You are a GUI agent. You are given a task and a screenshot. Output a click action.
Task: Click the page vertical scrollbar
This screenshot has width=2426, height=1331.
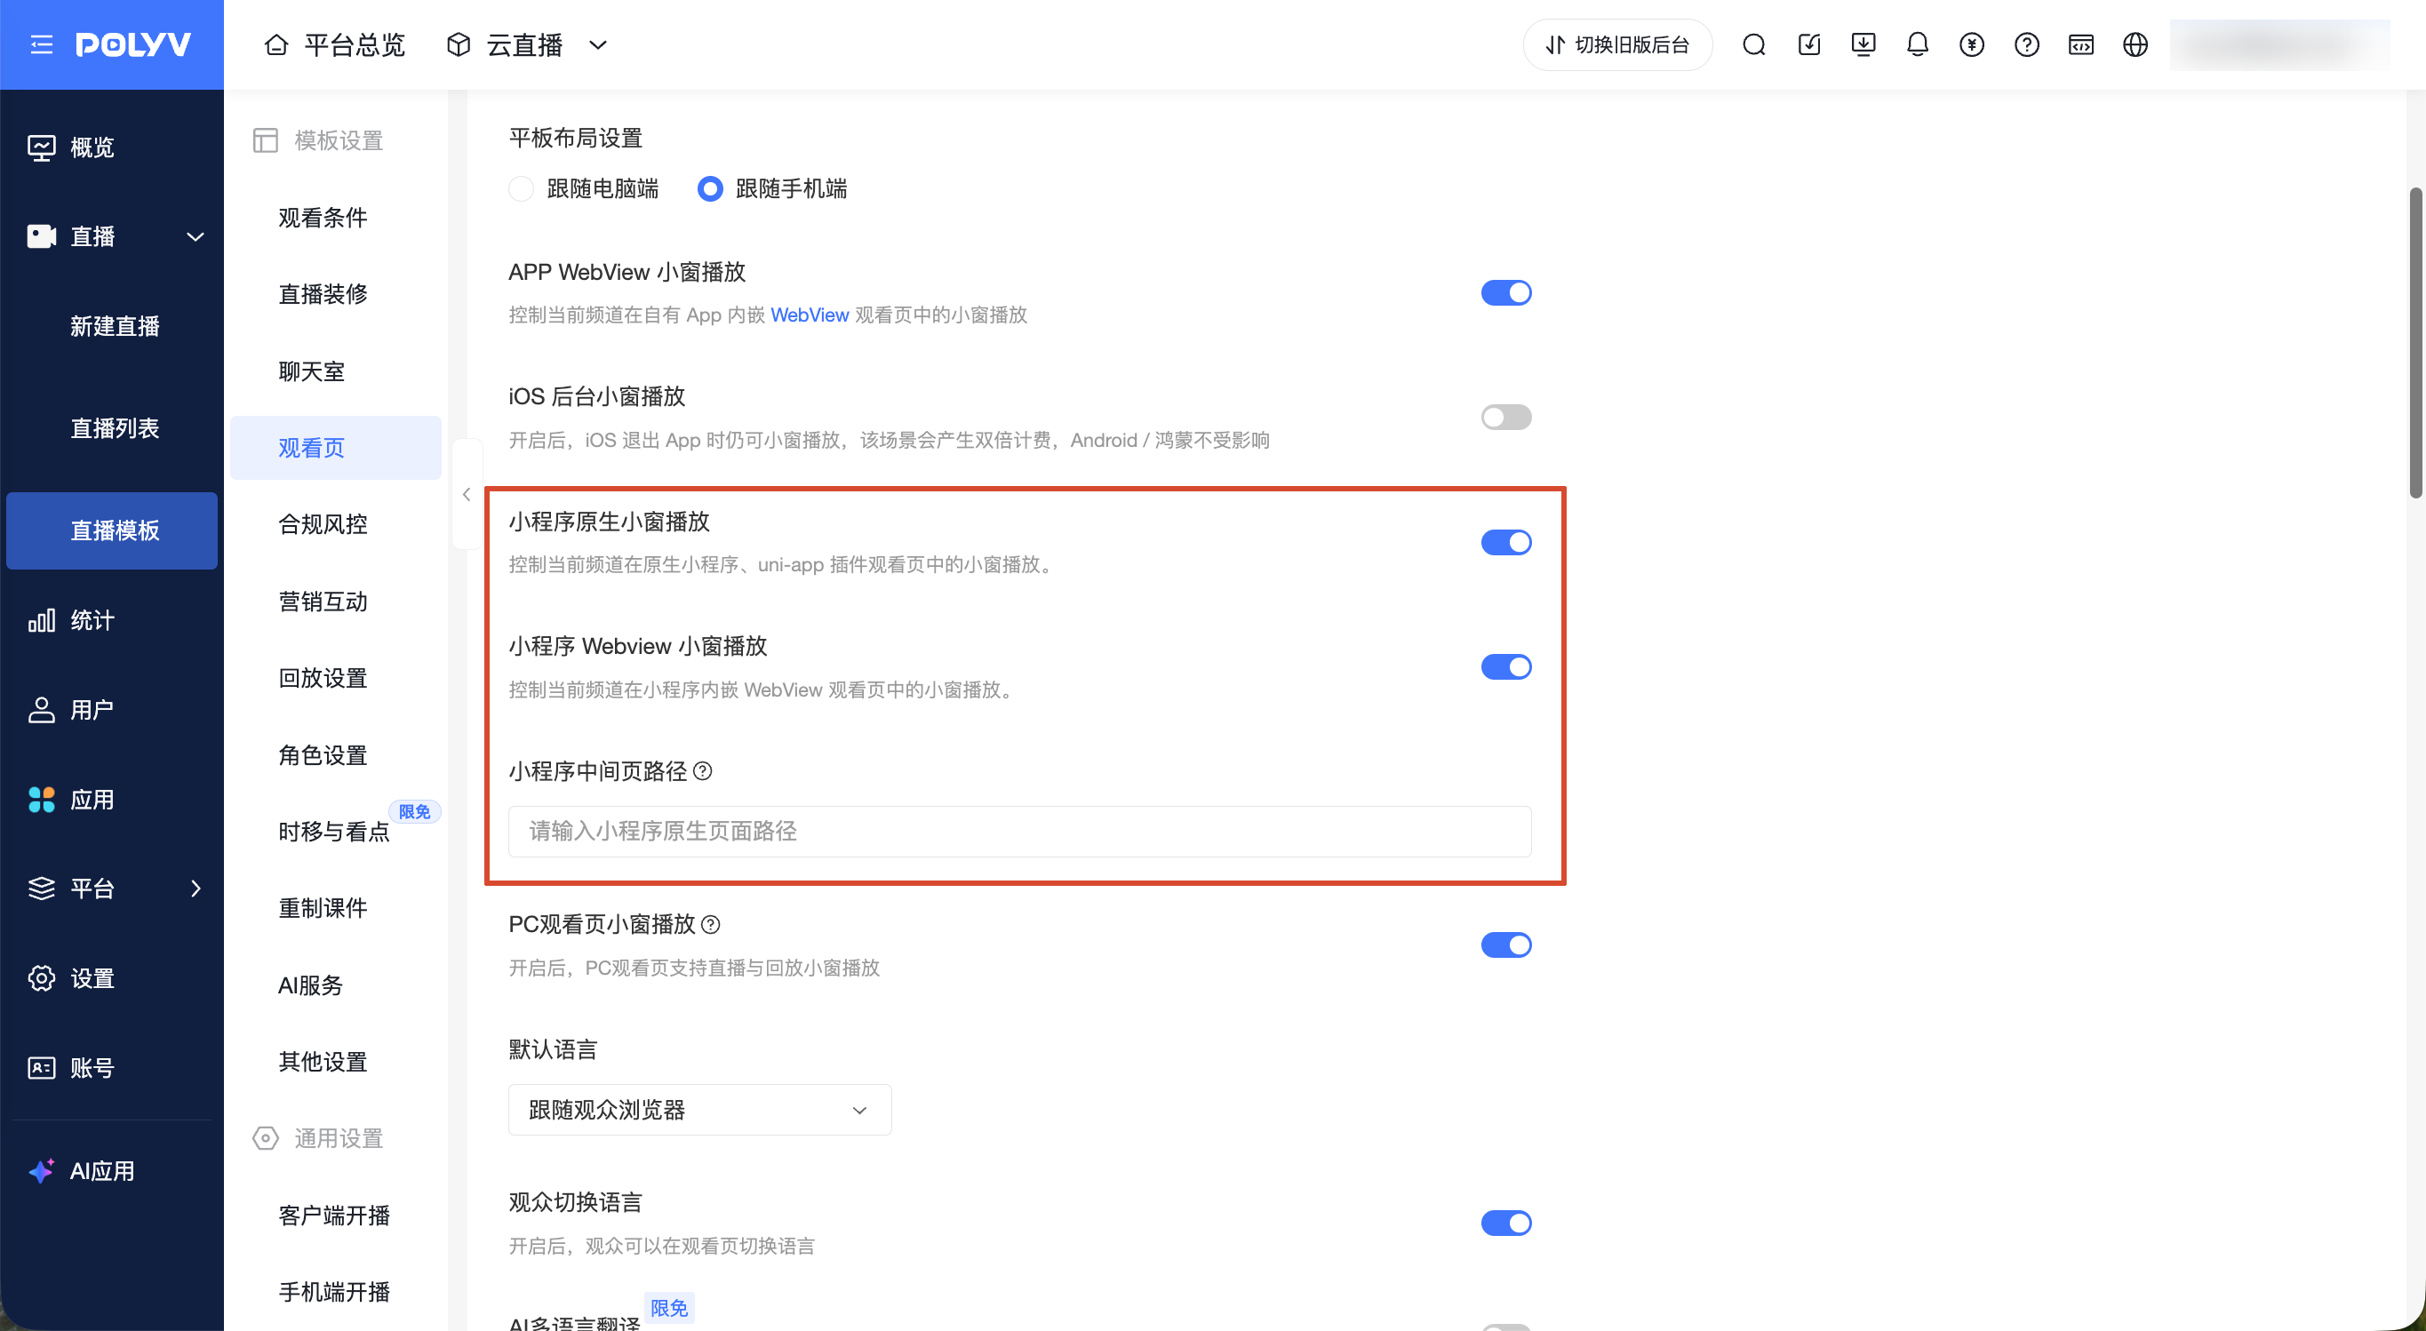(2415, 343)
